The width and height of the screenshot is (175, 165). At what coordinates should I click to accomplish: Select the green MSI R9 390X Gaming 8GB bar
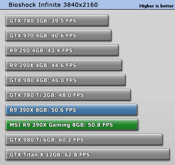(72, 125)
